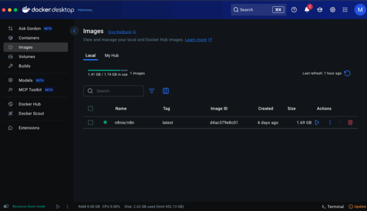The image size is (367, 211).
Task: Open Settings gear icon
Action: click(x=333, y=10)
